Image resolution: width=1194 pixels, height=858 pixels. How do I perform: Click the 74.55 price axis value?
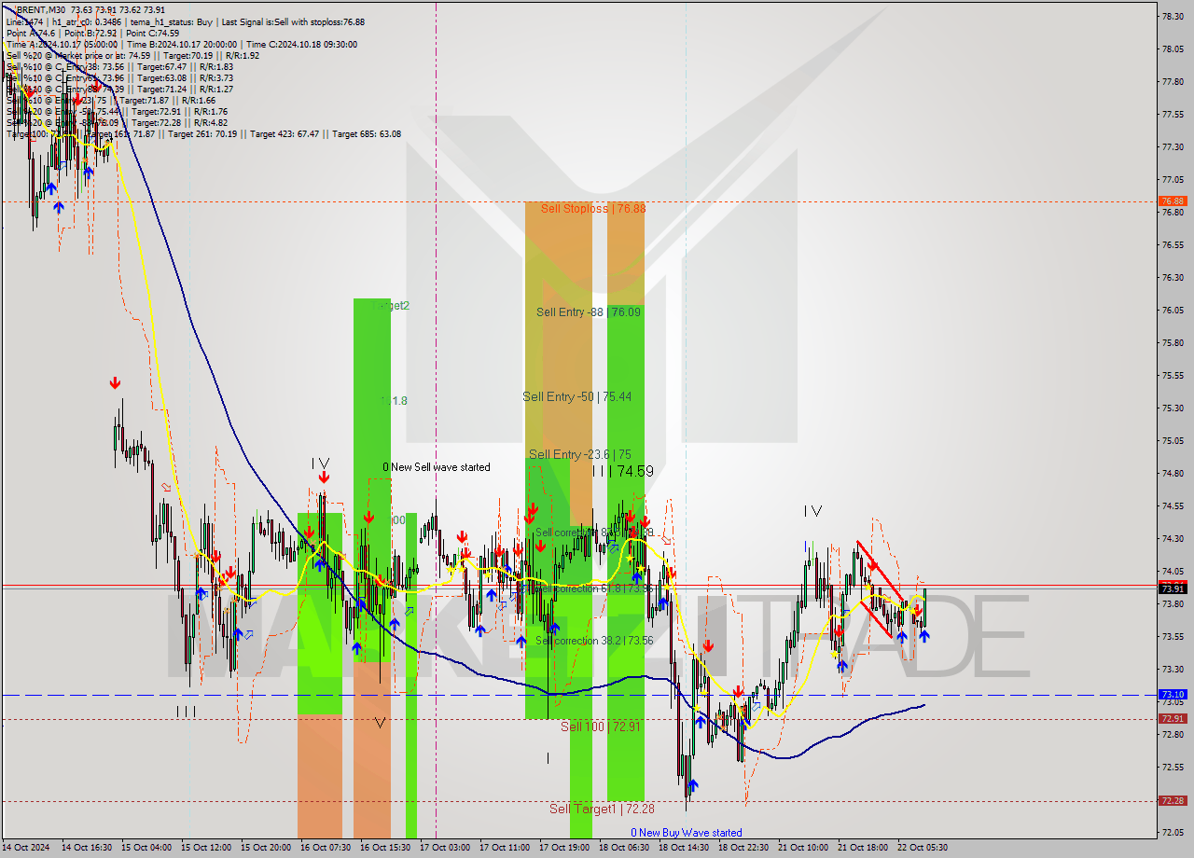[x=1173, y=505]
